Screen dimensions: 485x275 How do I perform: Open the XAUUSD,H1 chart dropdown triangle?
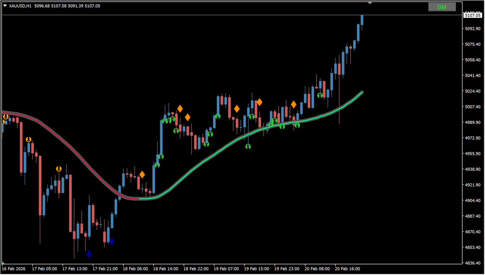pyautogui.click(x=5, y=6)
